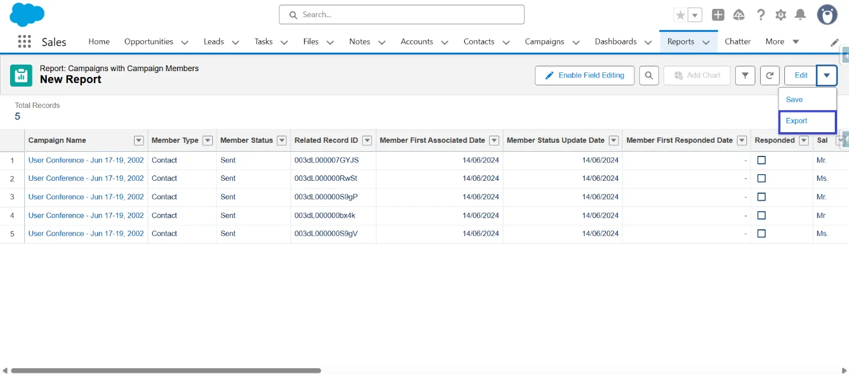Refresh the report with the reload icon
The width and height of the screenshot is (849, 374).
(770, 75)
